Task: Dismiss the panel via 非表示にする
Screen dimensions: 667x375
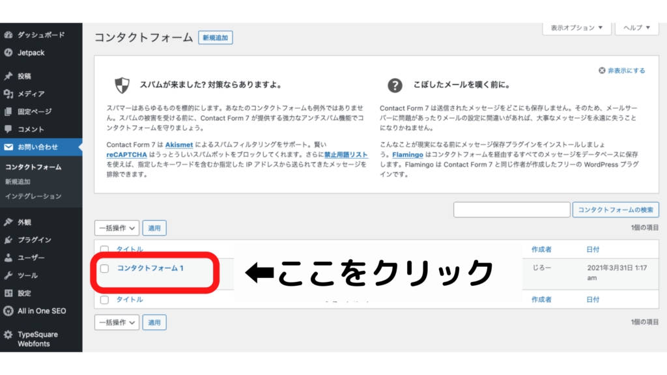Action: pyautogui.click(x=622, y=70)
